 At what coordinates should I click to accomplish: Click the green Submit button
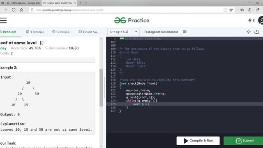click(x=243, y=141)
